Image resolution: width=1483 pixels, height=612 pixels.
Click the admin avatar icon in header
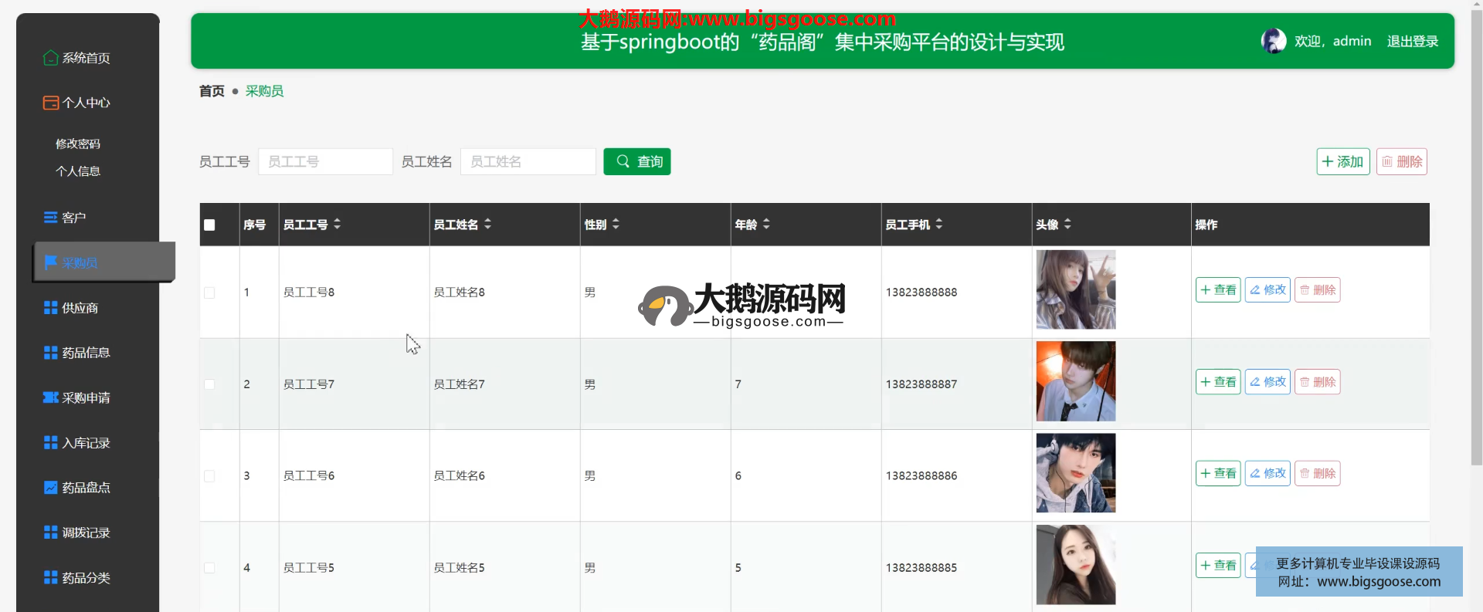coord(1273,41)
